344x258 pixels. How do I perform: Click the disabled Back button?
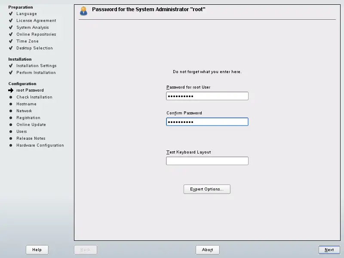[x=86, y=250]
